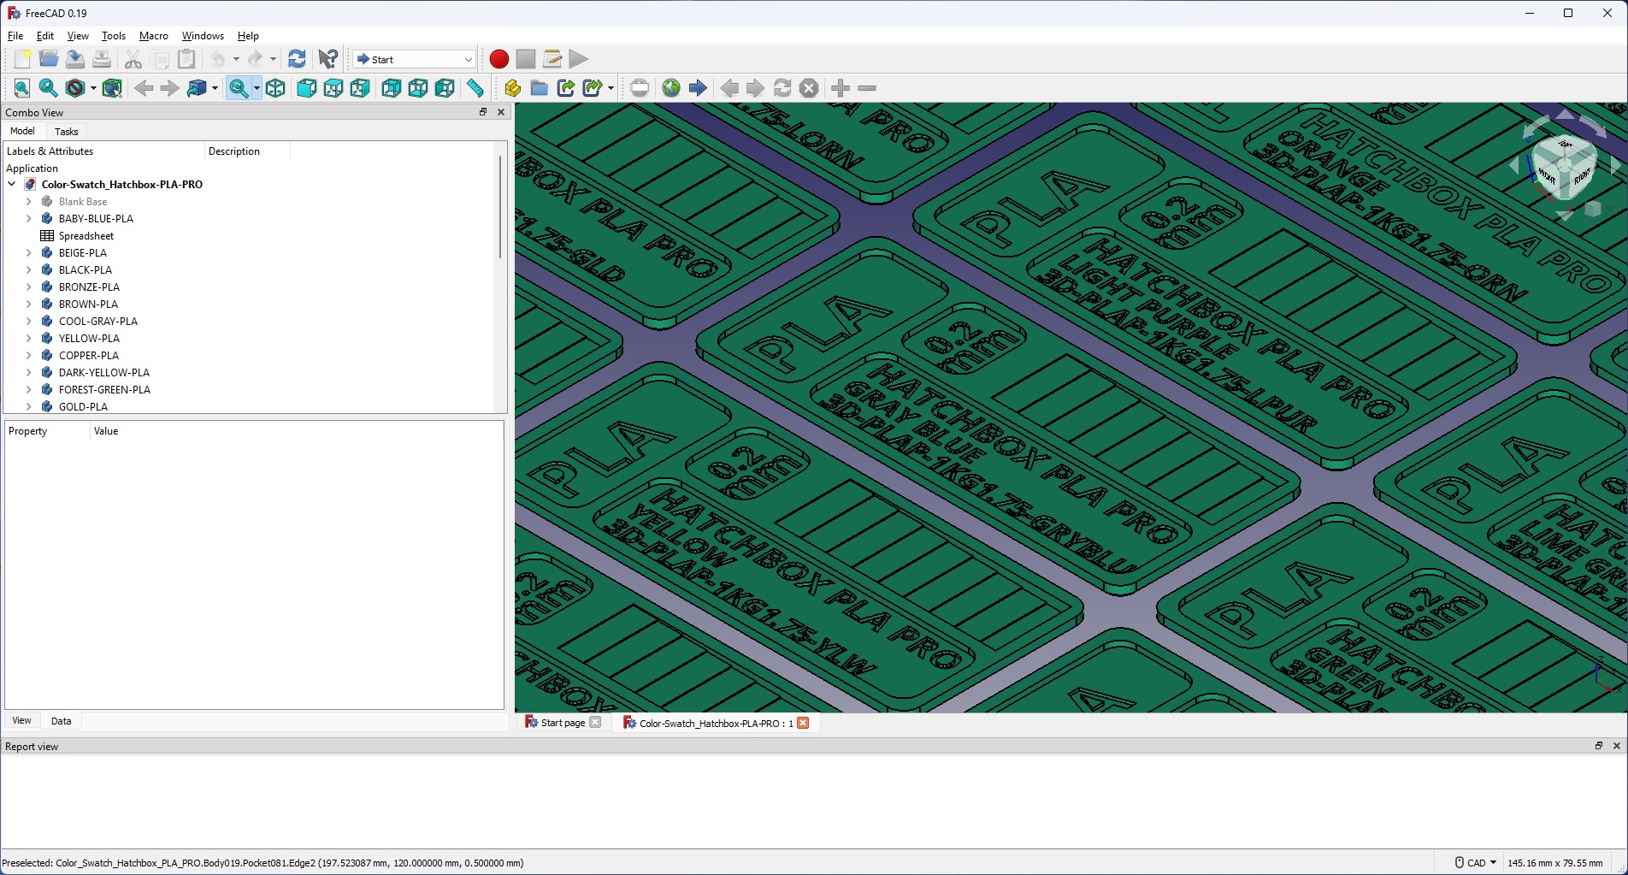Expand the Color-Swatch-Hatchbox-PLA-PRO root node
The width and height of the screenshot is (1628, 875).
point(11,184)
